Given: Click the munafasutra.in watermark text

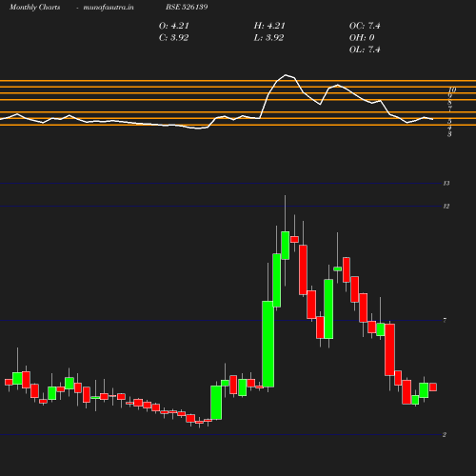Looking at the screenshot, I should [109, 7].
